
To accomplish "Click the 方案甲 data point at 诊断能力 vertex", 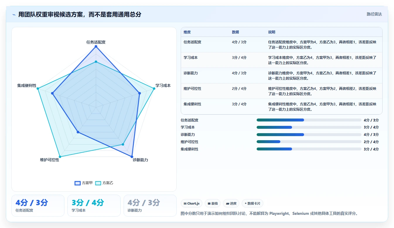I will [x=132, y=157].
